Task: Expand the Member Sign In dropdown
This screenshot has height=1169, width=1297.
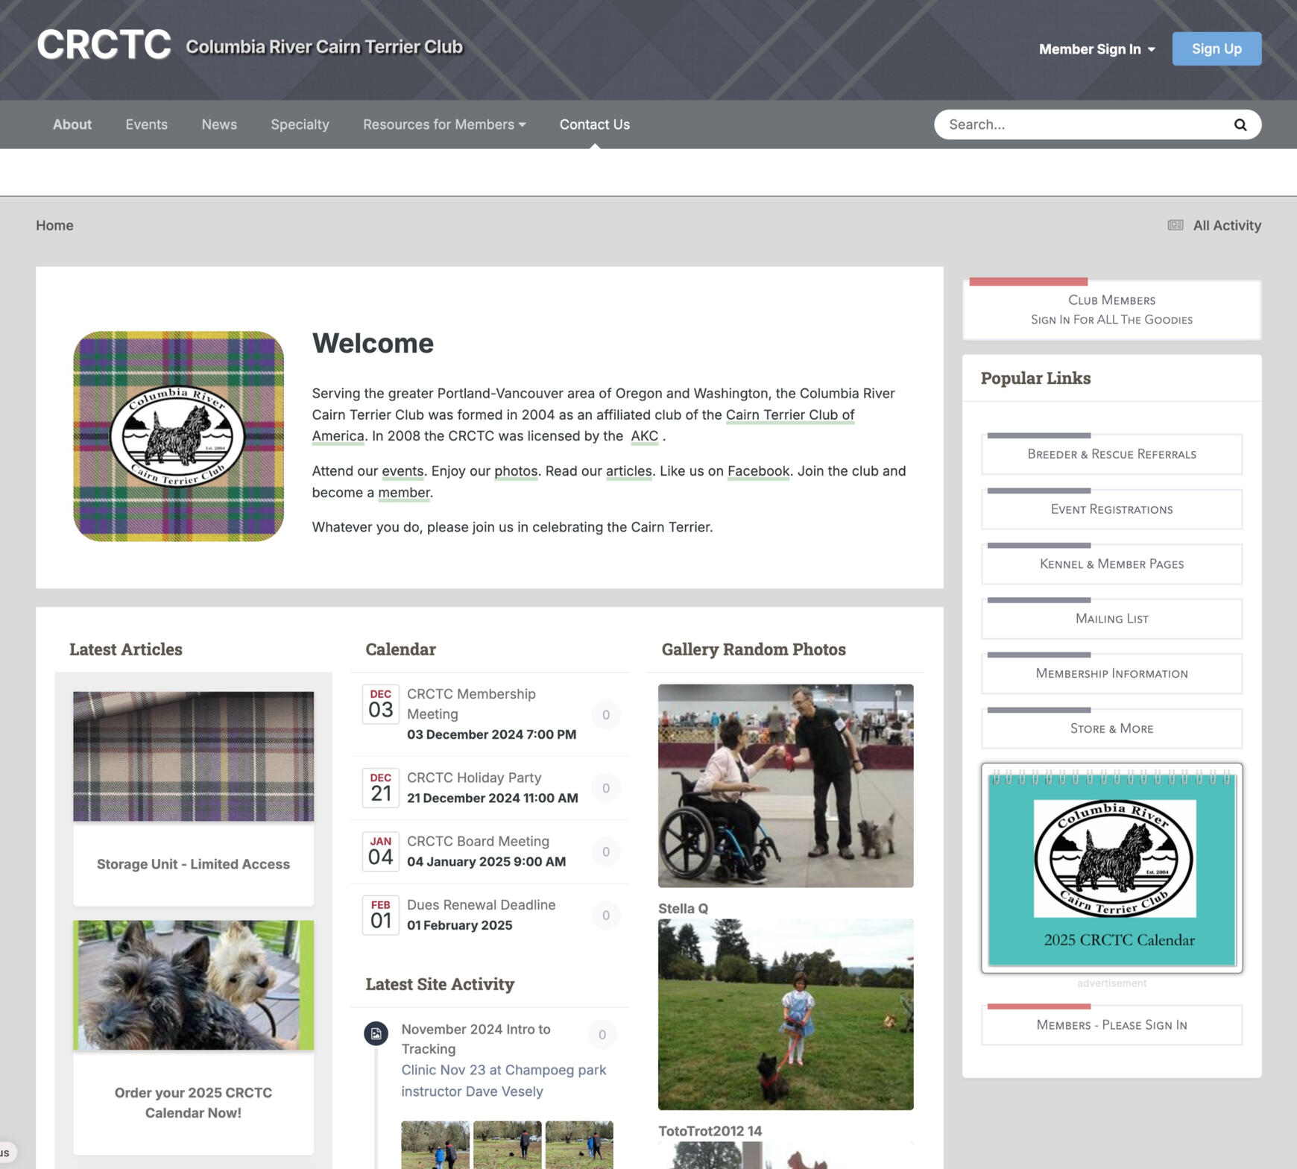Action: pos(1096,48)
